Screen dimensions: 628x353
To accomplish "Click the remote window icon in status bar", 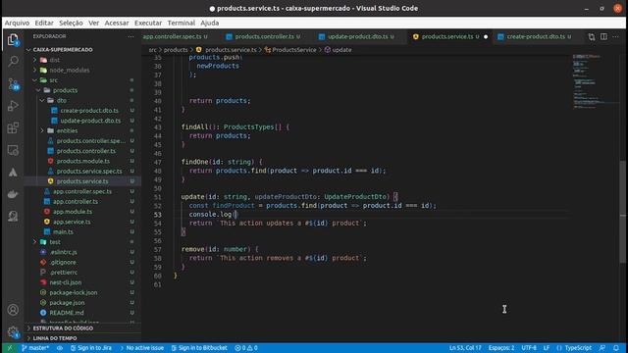I will 10,348.
